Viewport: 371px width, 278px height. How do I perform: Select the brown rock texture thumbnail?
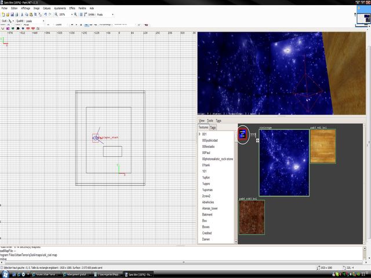coord(252,217)
